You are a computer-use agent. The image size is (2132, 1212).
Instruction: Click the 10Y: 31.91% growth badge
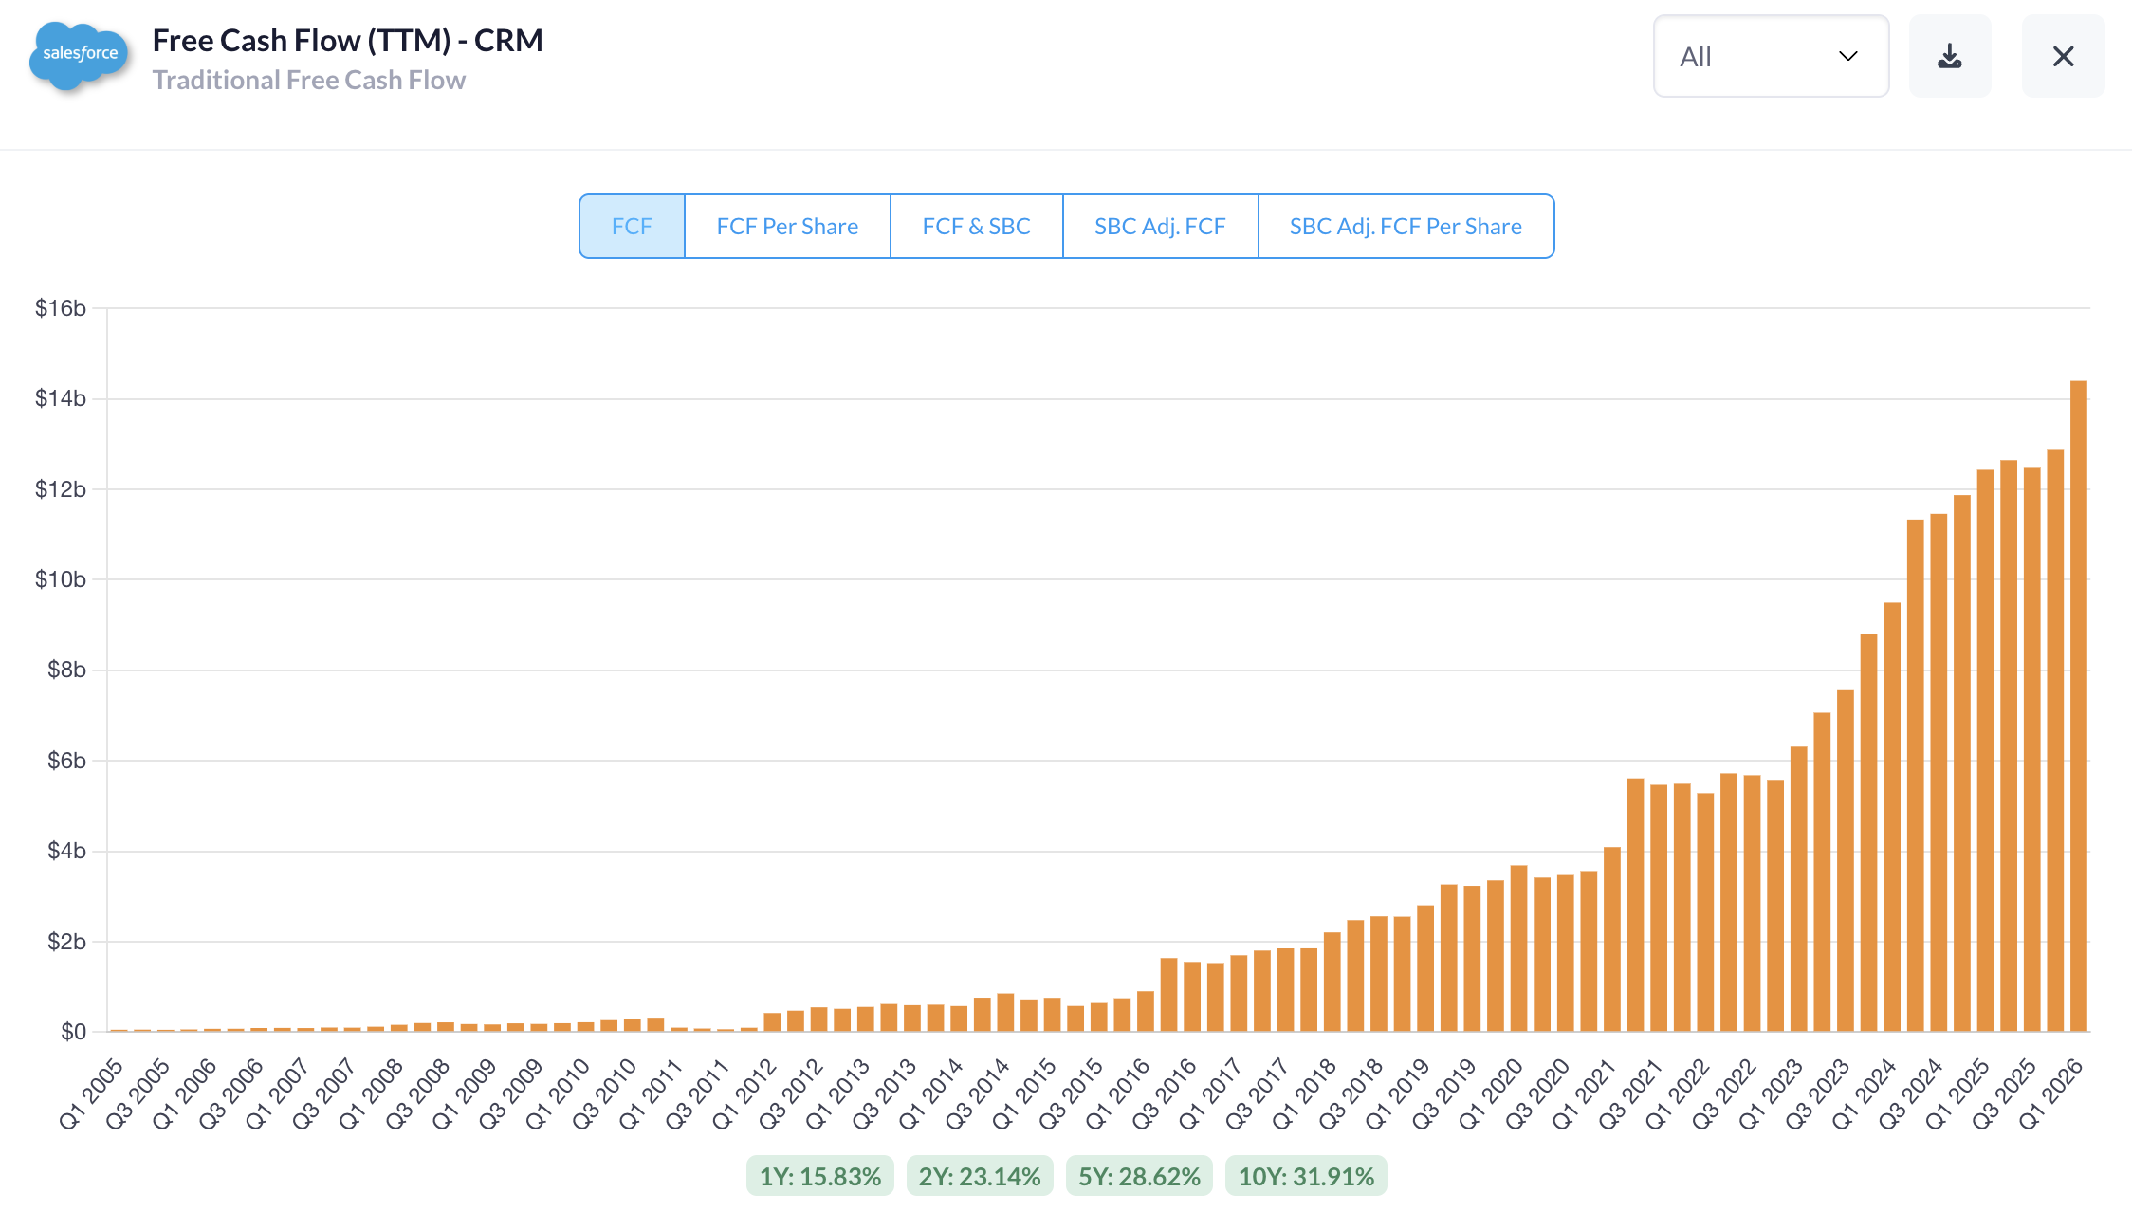(x=1305, y=1176)
